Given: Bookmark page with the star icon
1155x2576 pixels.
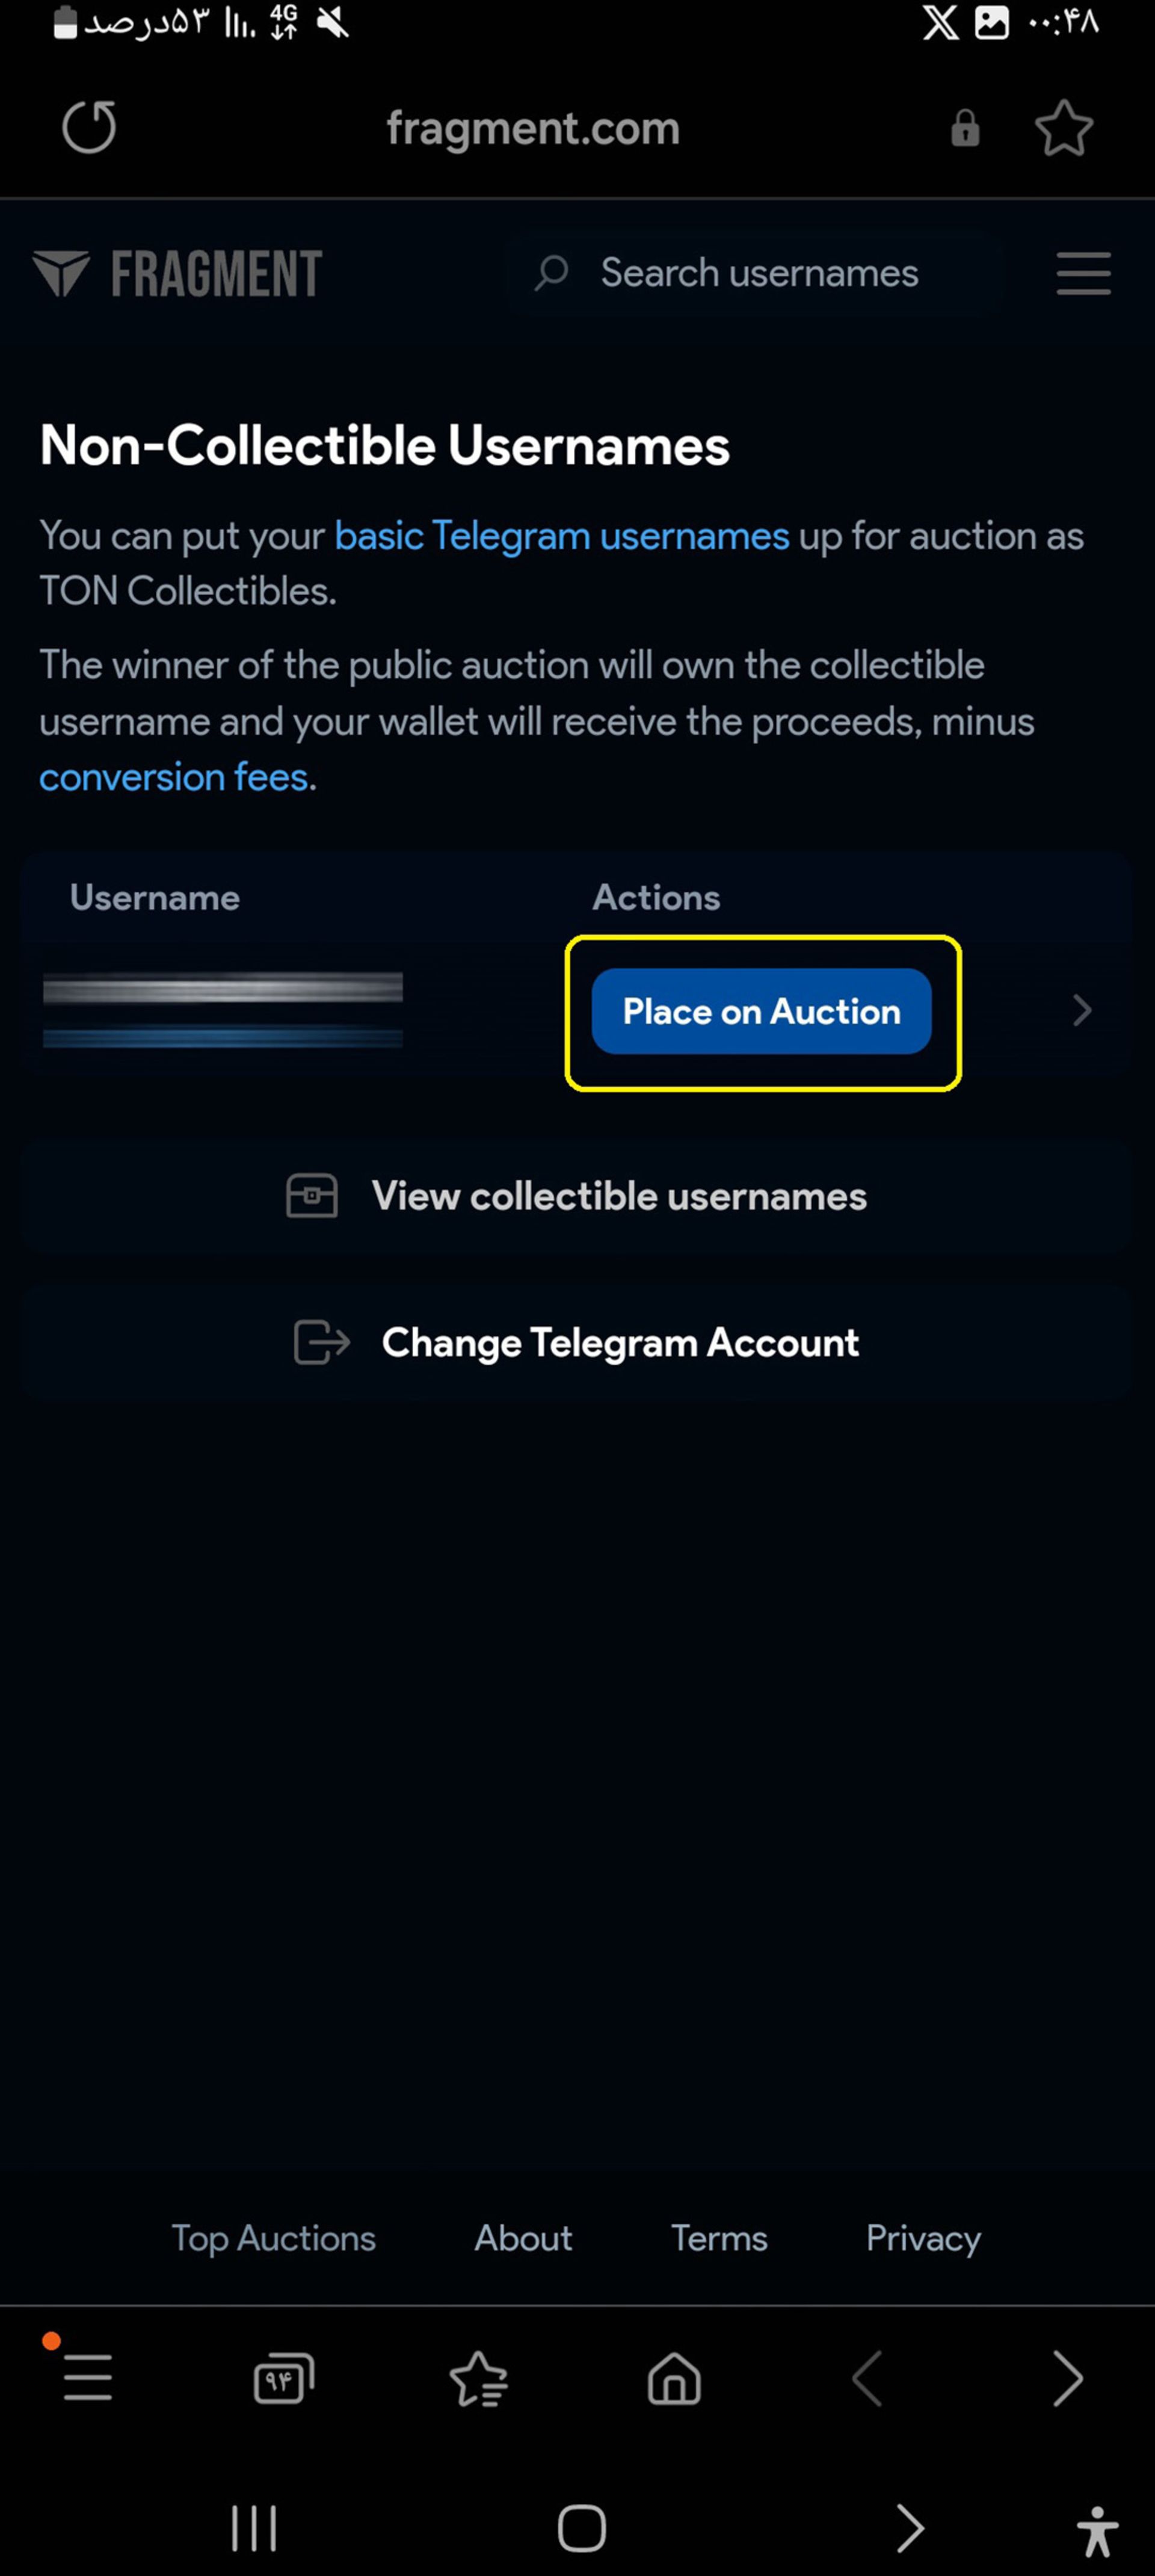Looking at the screenshot, I should (x=1063, y=128).
